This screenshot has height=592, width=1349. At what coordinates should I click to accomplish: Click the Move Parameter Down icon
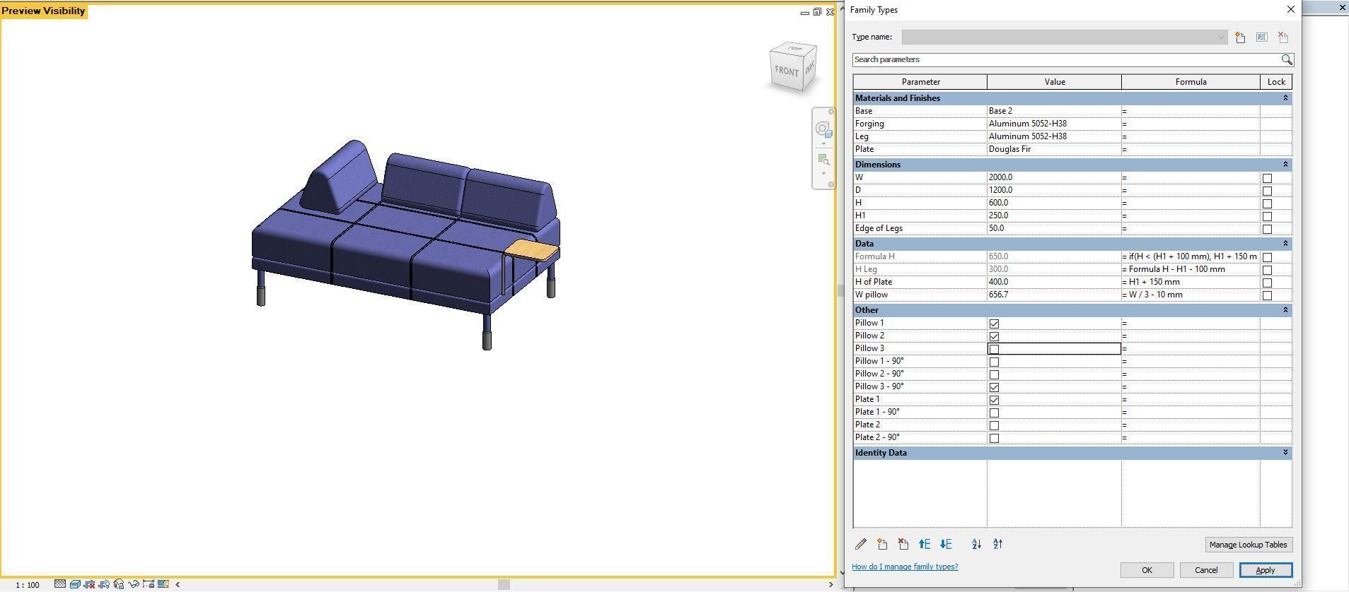(x=946, y=544)
